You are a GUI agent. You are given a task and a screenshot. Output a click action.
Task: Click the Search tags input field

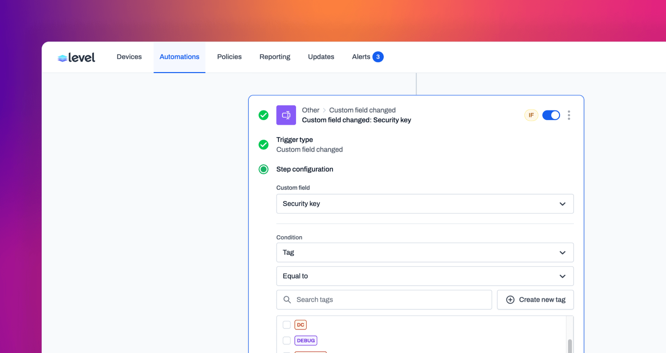coord(384,300)
